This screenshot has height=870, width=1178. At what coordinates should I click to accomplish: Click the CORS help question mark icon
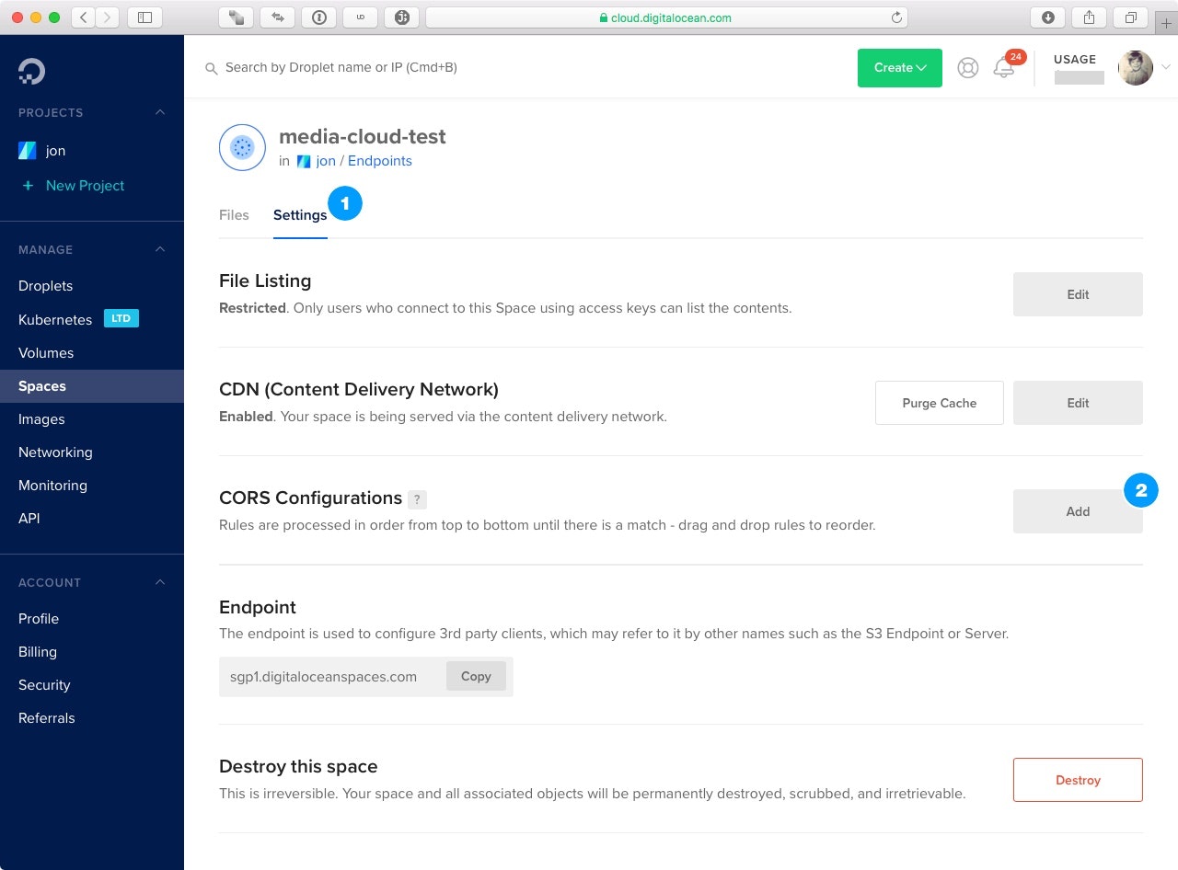pyautogui.click(x=417, y=499)
